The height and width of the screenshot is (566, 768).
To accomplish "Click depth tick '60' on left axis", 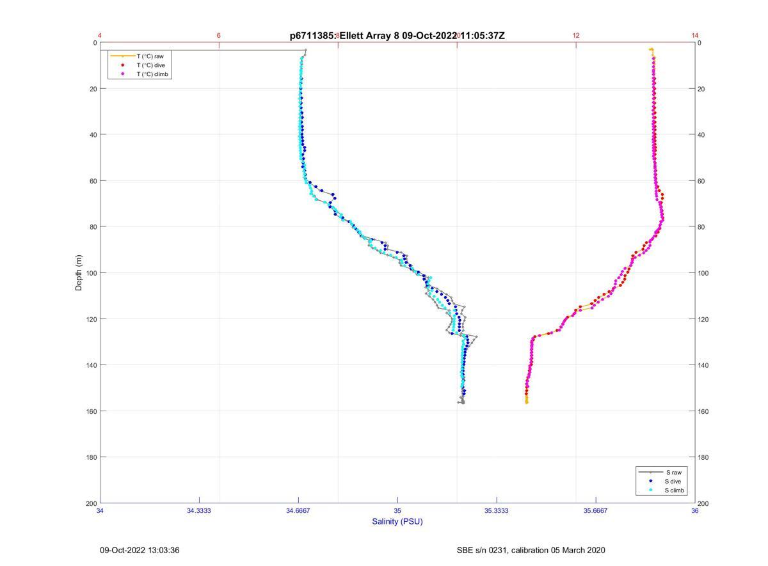I will (x=93, y=181).
